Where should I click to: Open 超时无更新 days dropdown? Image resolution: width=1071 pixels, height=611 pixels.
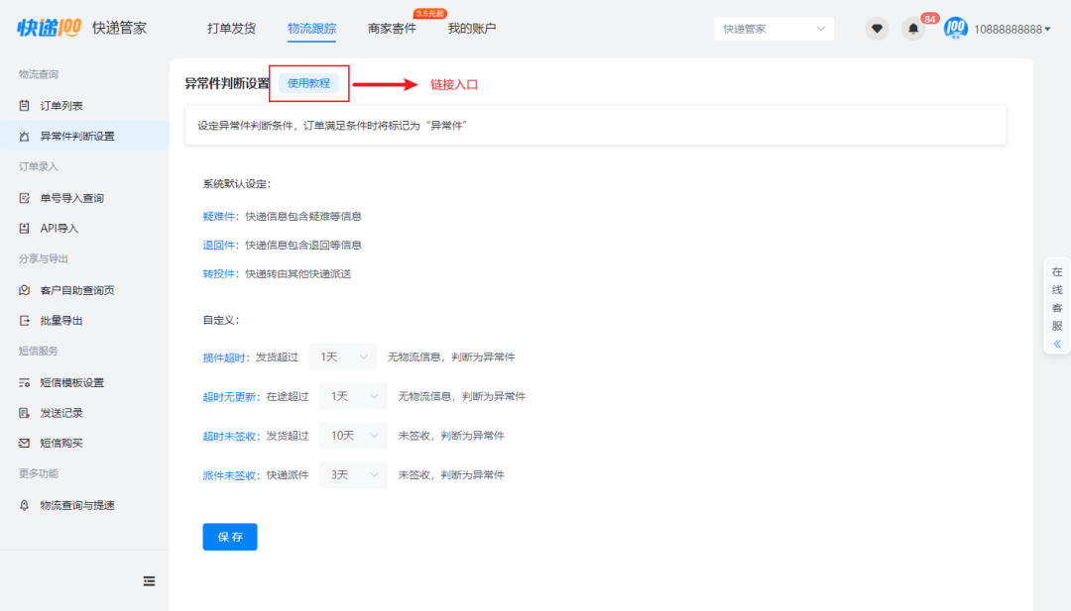coord(353,396)
